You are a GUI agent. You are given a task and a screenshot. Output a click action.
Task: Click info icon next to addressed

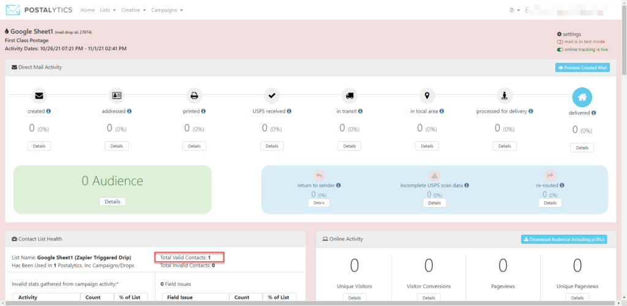tap(130, 111)
